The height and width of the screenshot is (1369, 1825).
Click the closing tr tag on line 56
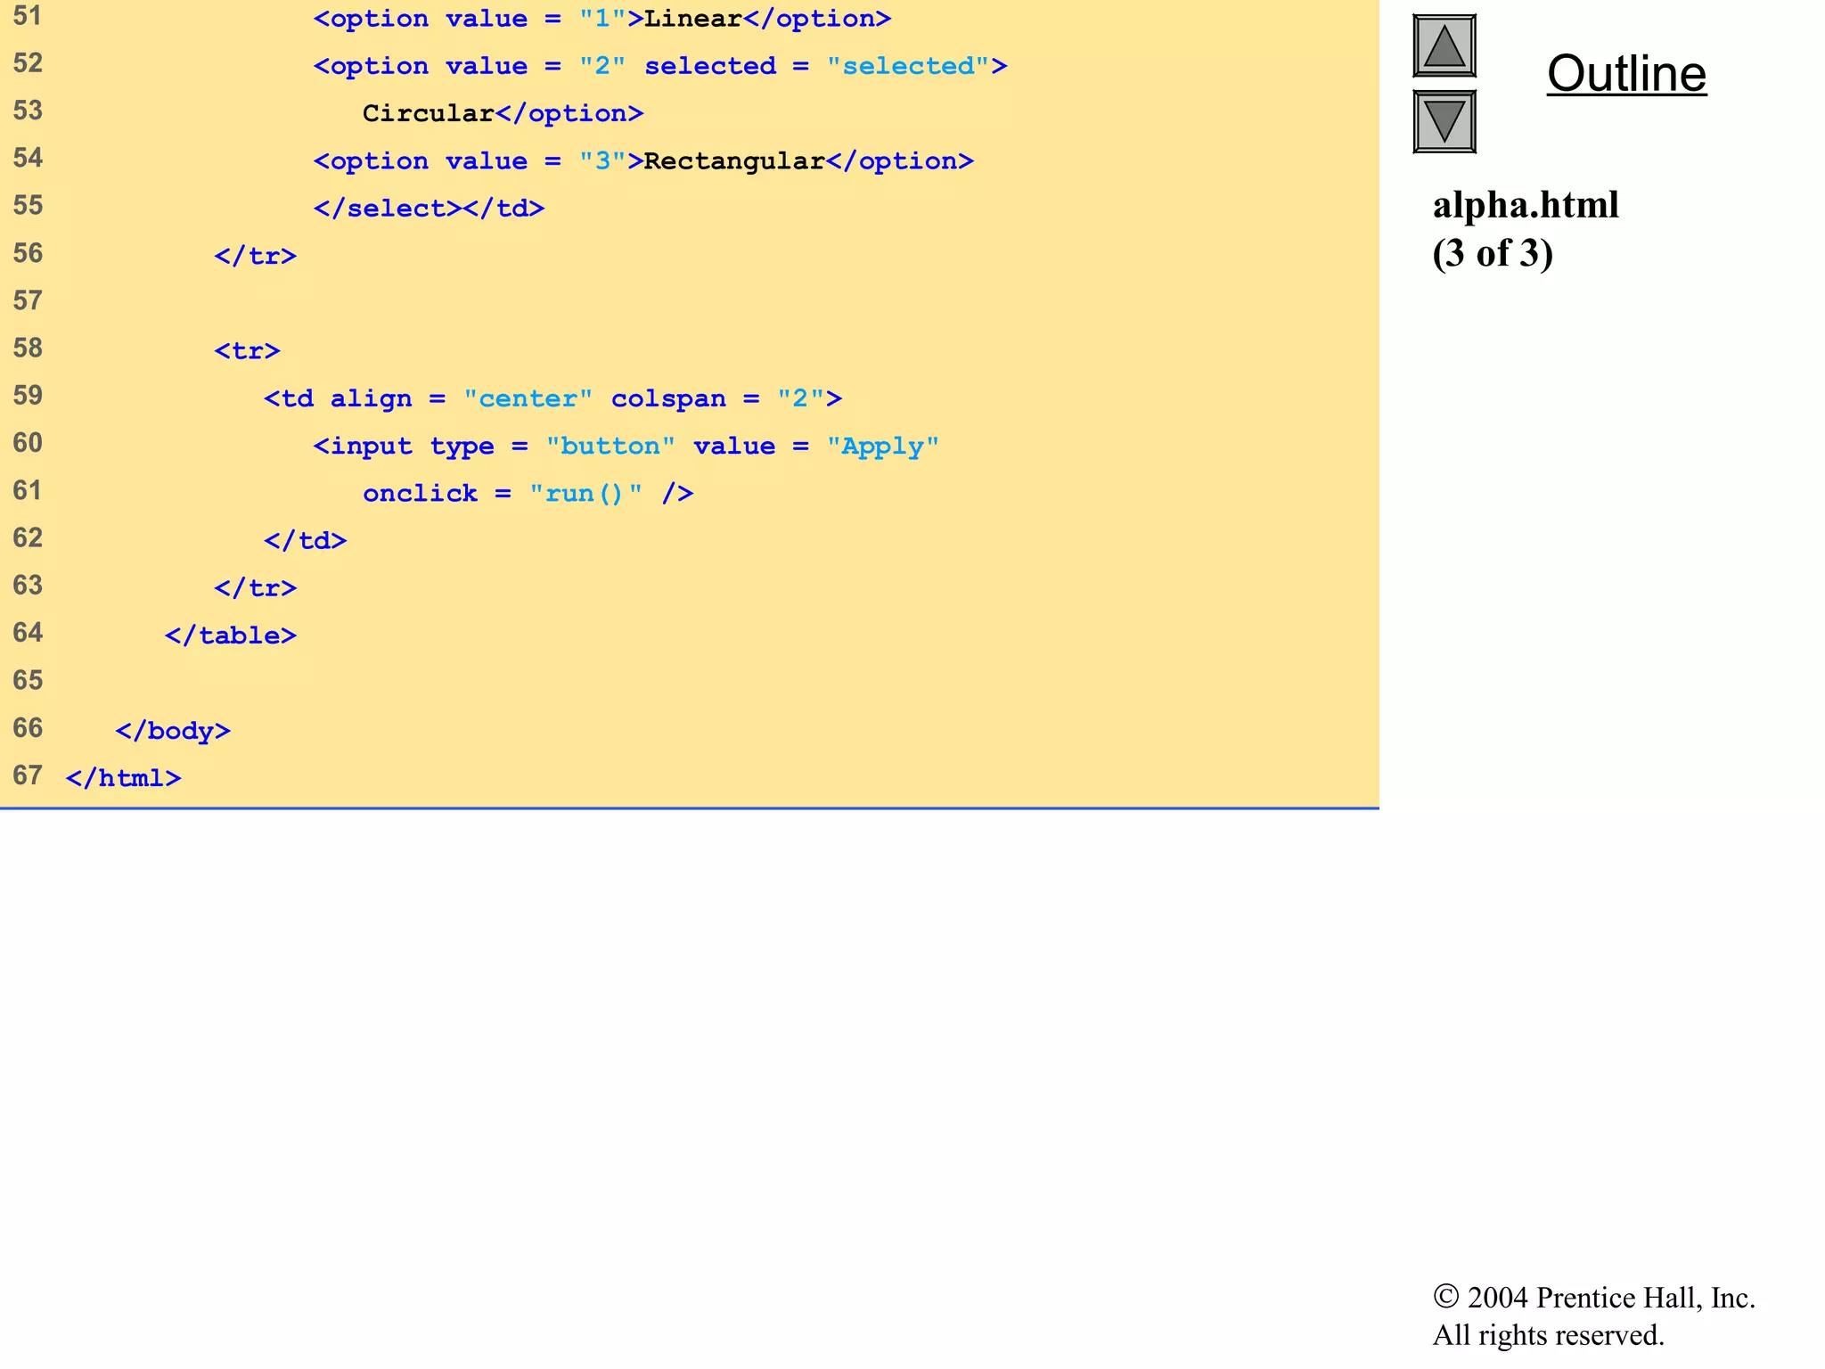tap(255, 256)
